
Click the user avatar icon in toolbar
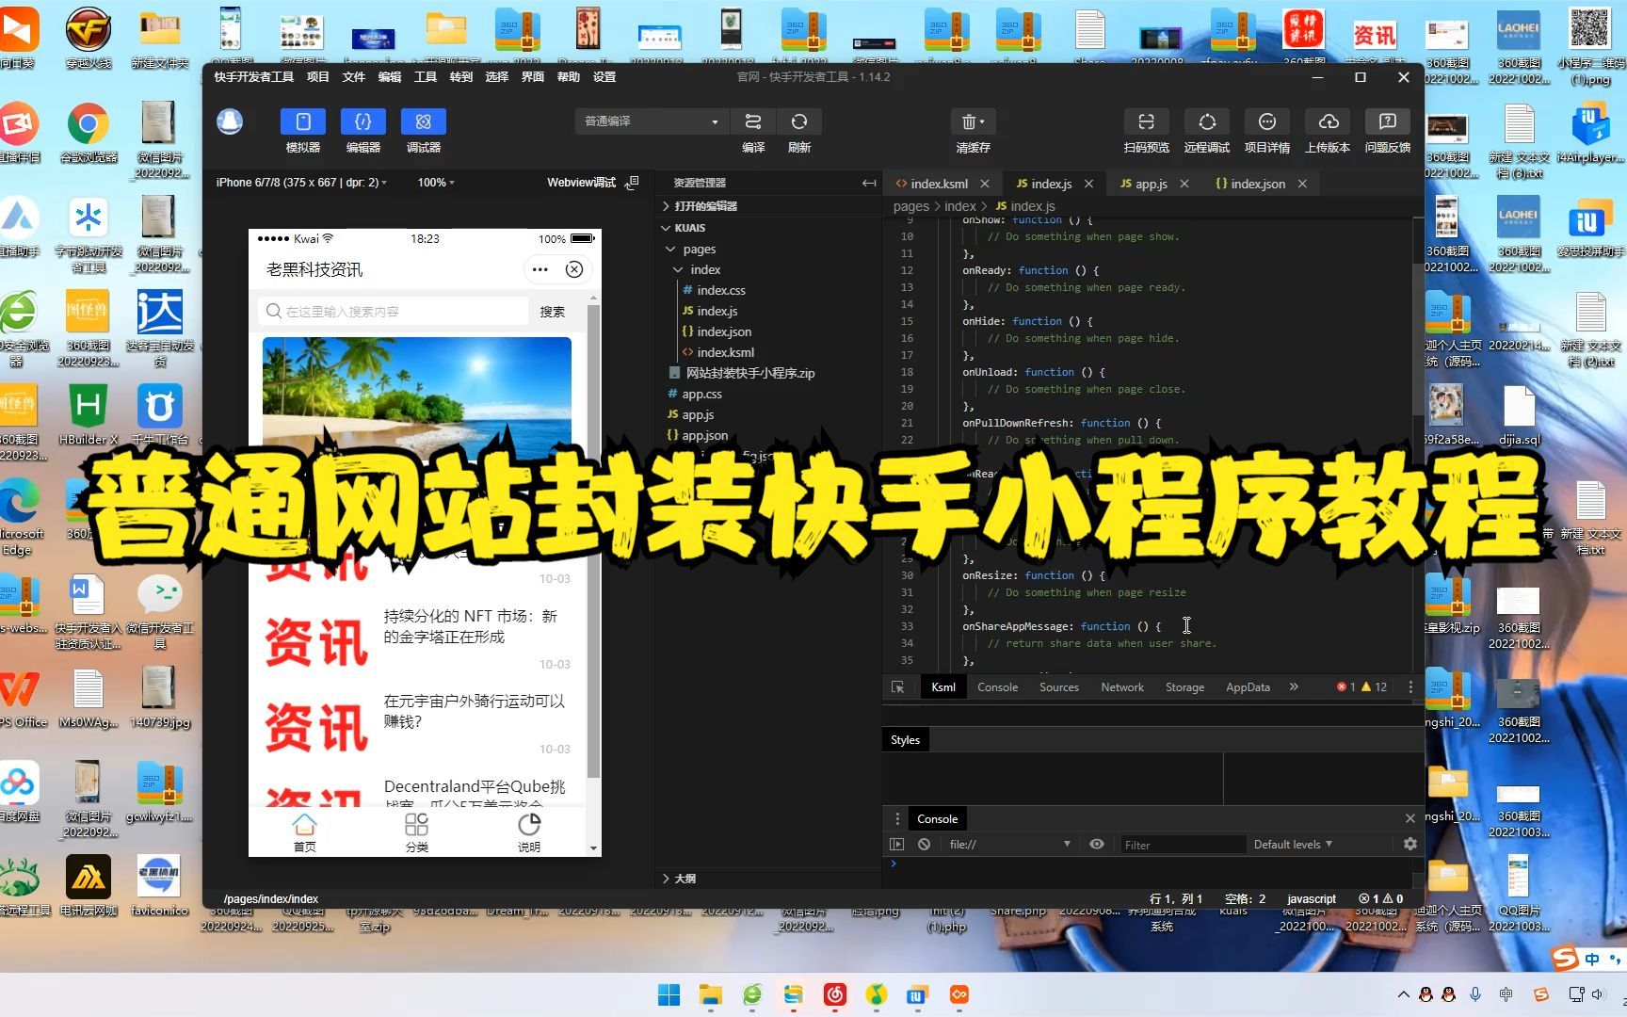(x=230, y=121)
